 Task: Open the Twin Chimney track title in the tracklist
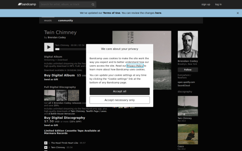[58, 147]
